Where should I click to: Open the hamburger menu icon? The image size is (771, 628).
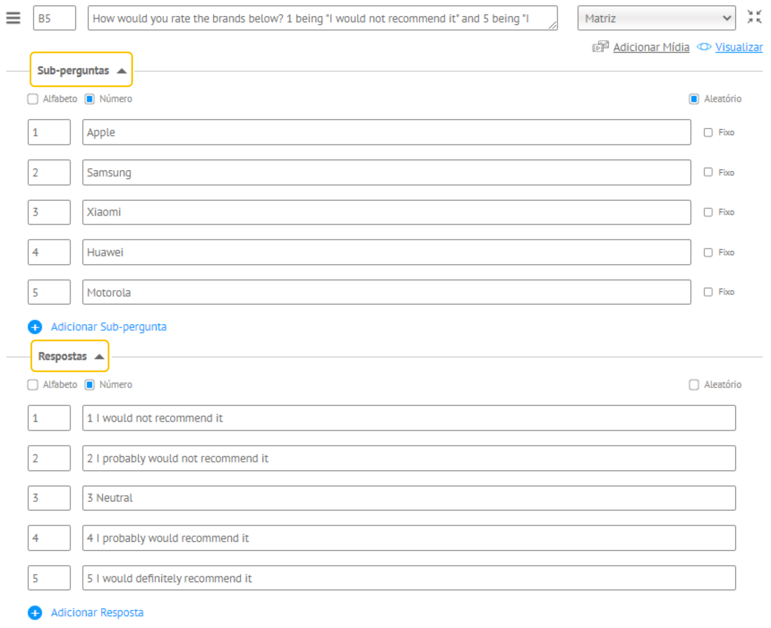click(13, 18)
